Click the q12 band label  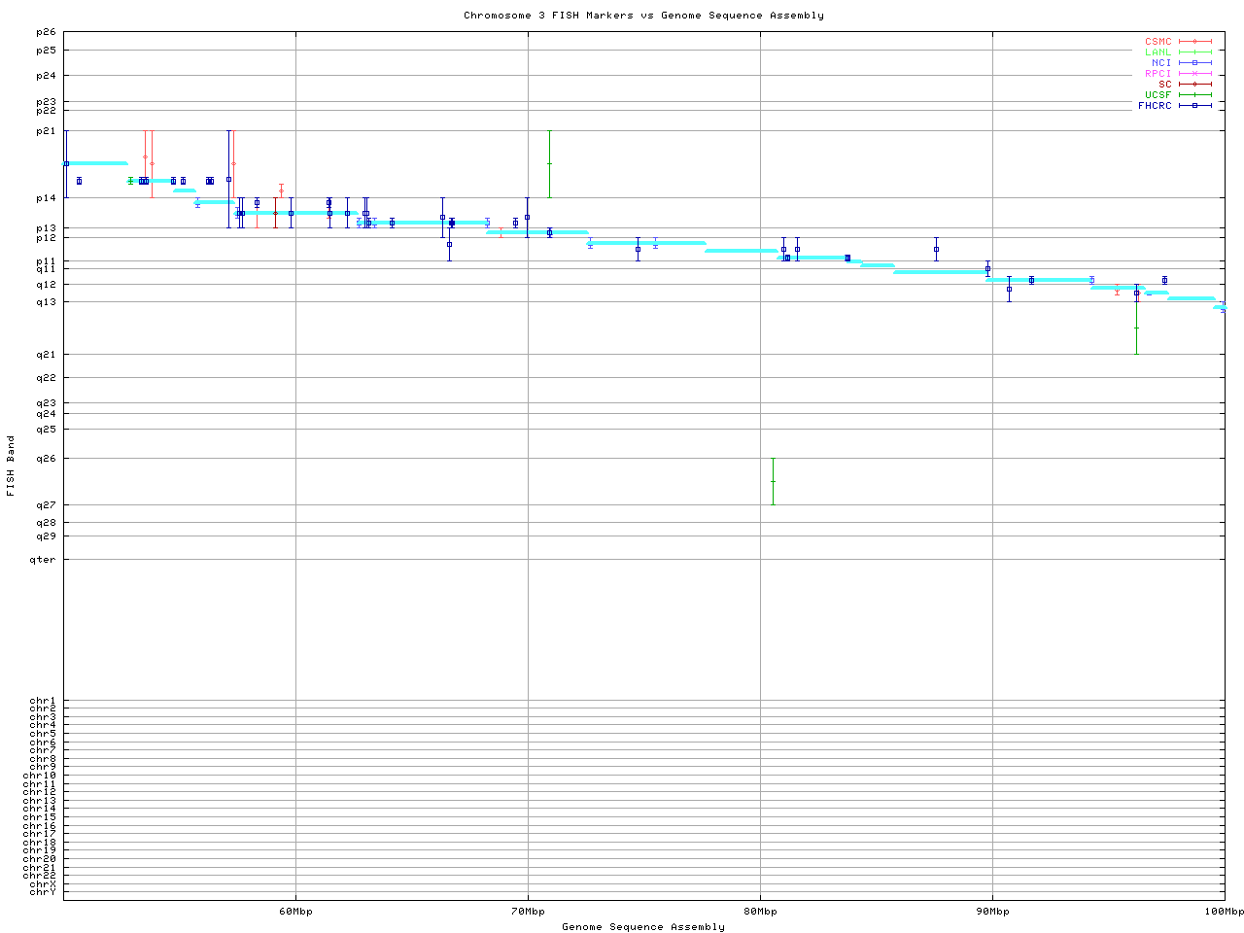[x=47, y=285]
